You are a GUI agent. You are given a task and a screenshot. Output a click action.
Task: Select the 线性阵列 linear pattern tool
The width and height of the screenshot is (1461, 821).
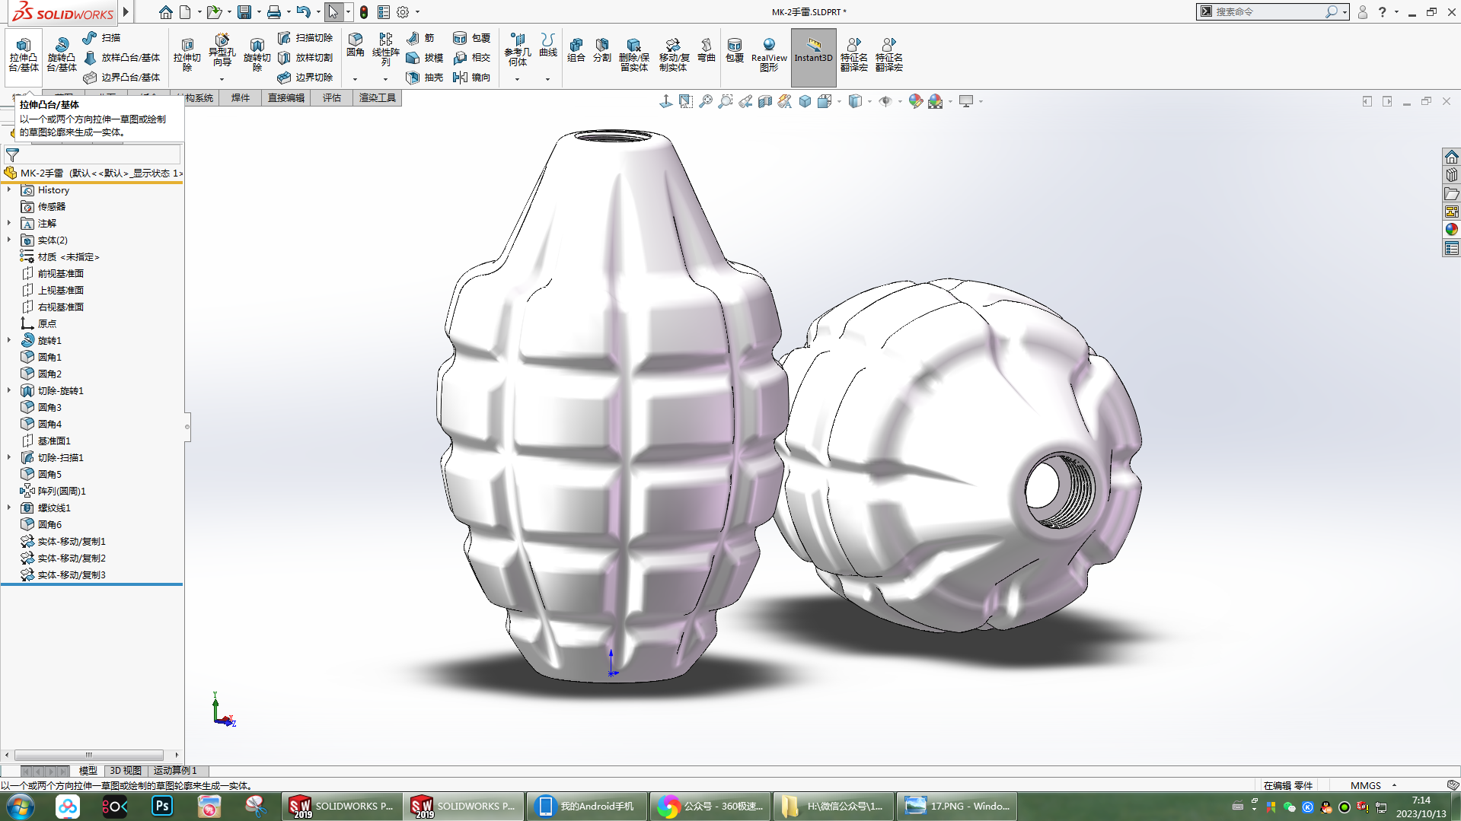(386, 50)
